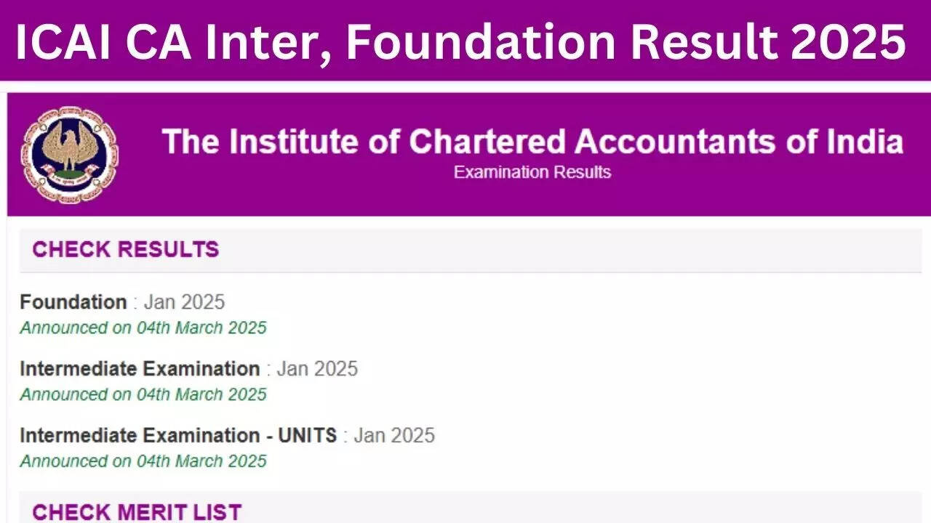Click the ICAI emblem logo
Image resolution: width=931 pixels, height=523 pixels.
pyautogui.click(x=70, y=155)
